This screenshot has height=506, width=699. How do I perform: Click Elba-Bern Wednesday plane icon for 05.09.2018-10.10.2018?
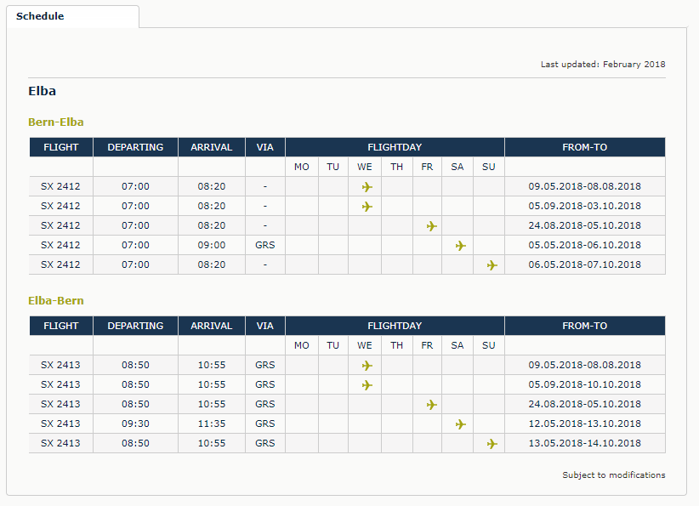[x=367, y=385]
